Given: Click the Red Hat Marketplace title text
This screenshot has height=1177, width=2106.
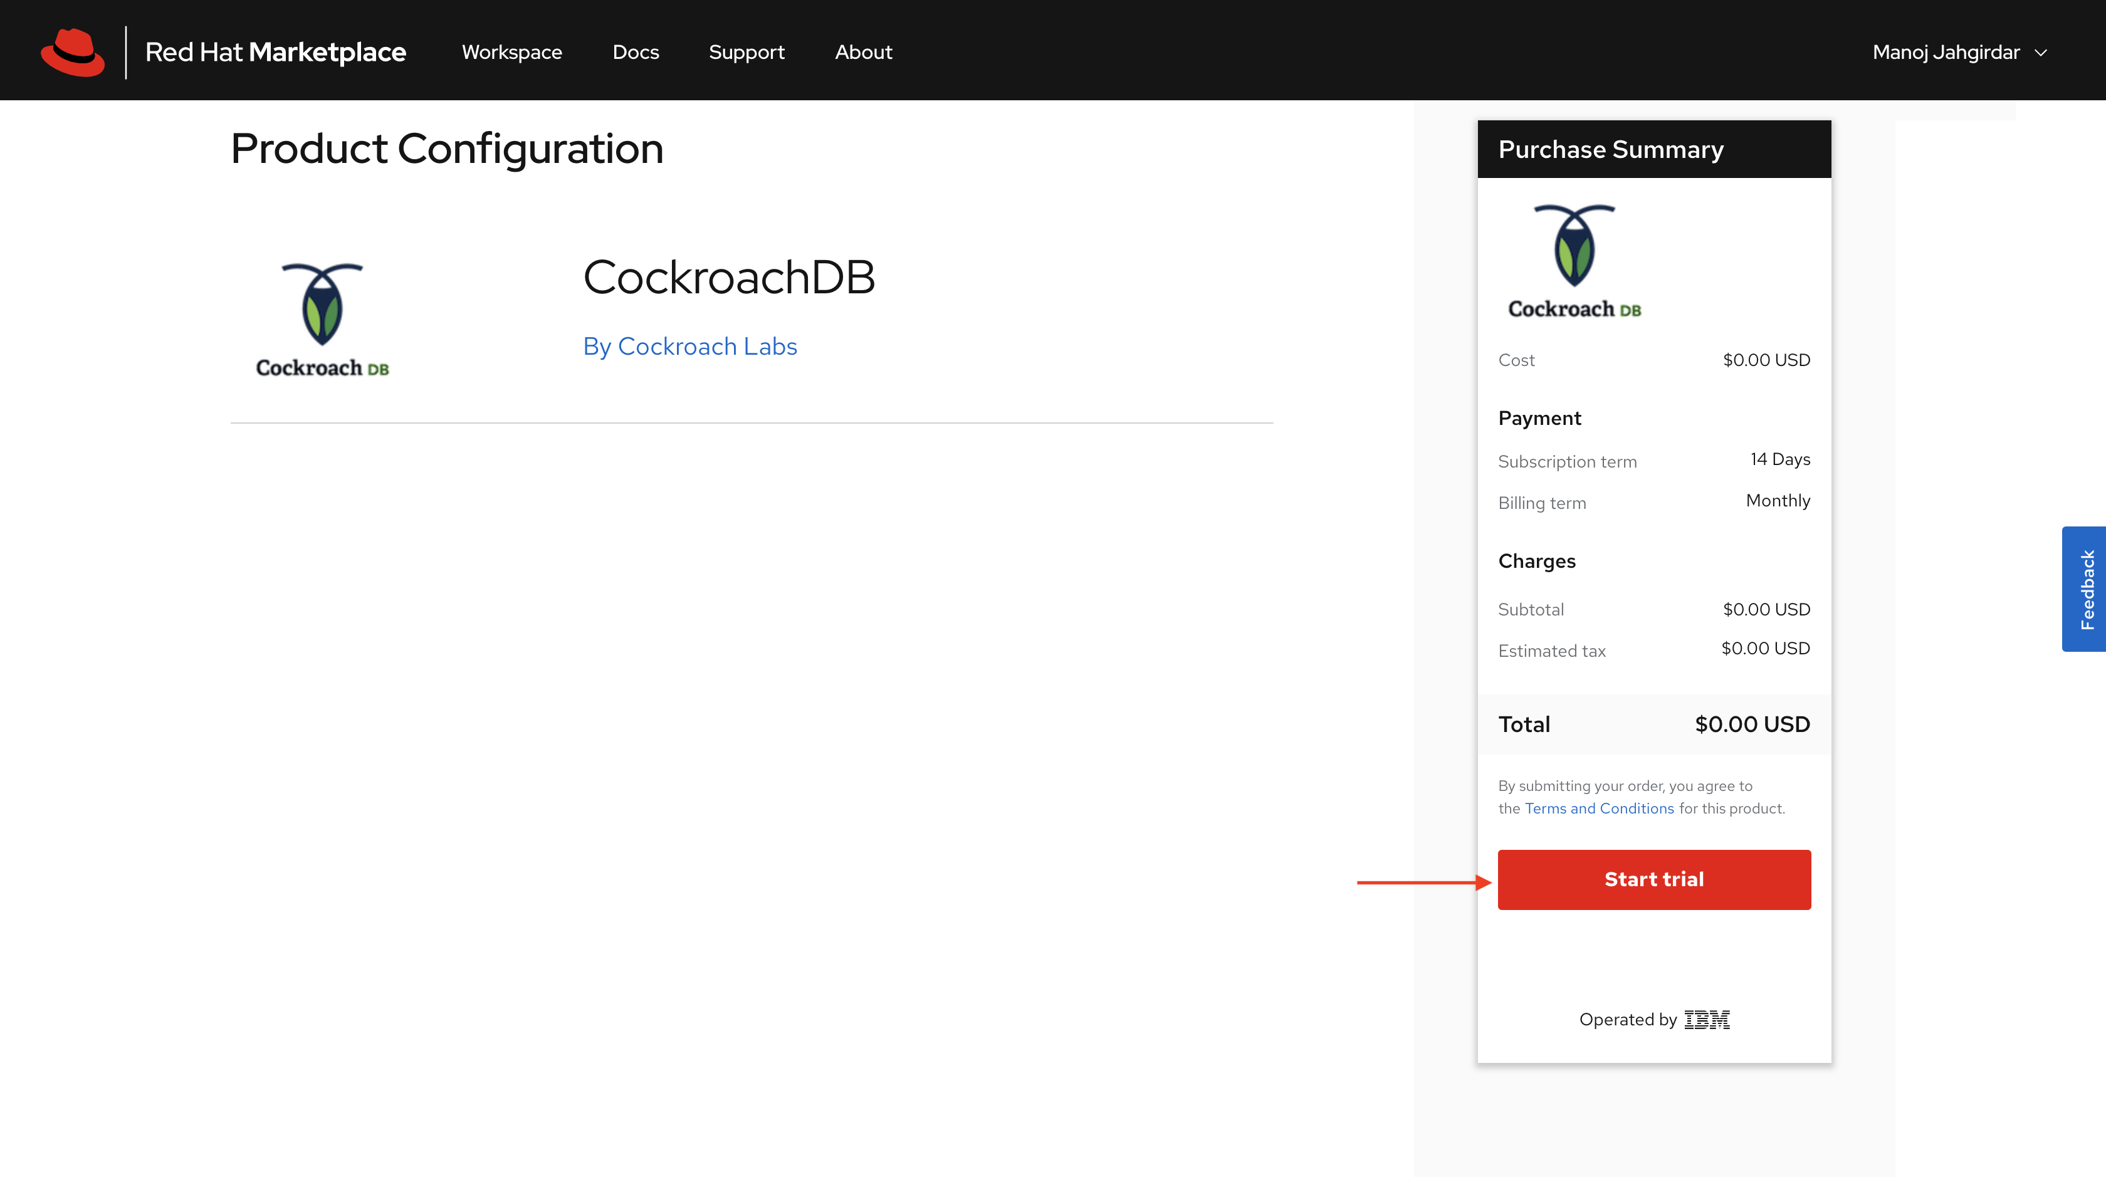Looking at the screenshot, I should [276, 52].
